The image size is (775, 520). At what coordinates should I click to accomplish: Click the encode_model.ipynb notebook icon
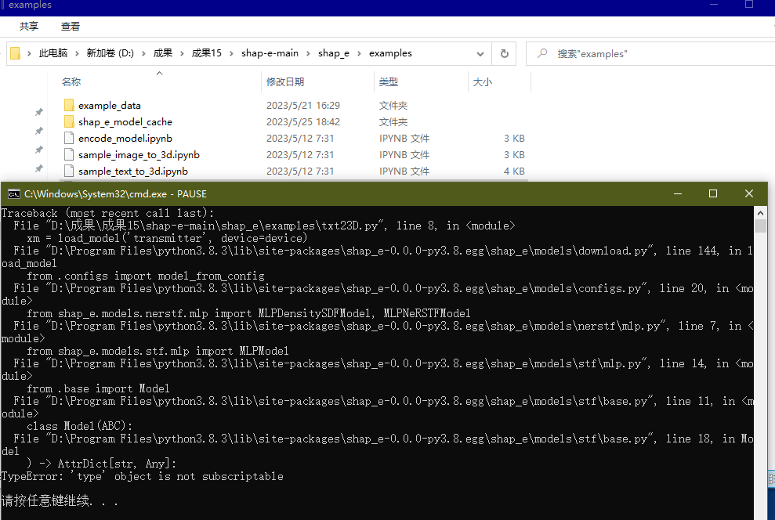69,138
